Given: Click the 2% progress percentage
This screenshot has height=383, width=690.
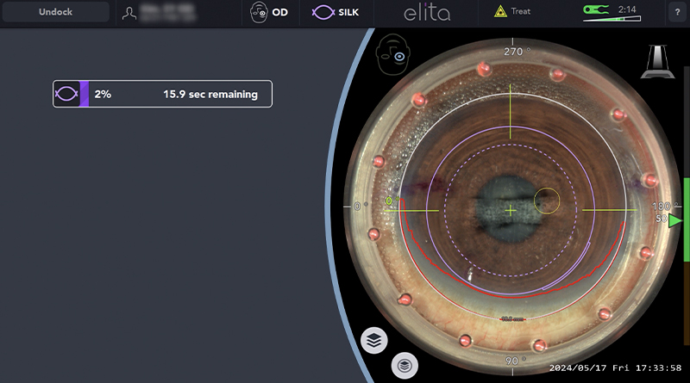Looking at the screenshot, I should (x=103, y=94).
